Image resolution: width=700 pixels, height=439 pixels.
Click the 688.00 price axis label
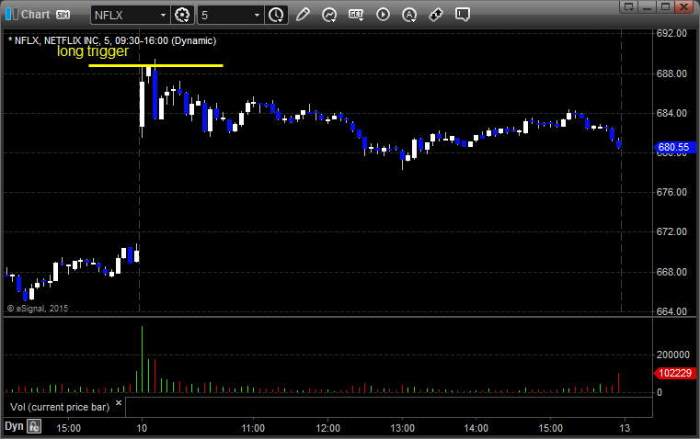point(671,73)
